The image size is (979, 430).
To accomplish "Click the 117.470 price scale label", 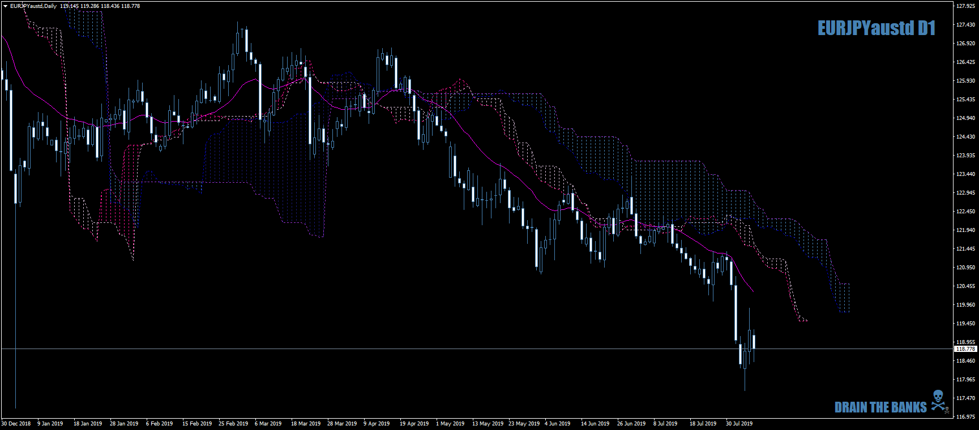I will pyautogui.click(x=966, y=398).
